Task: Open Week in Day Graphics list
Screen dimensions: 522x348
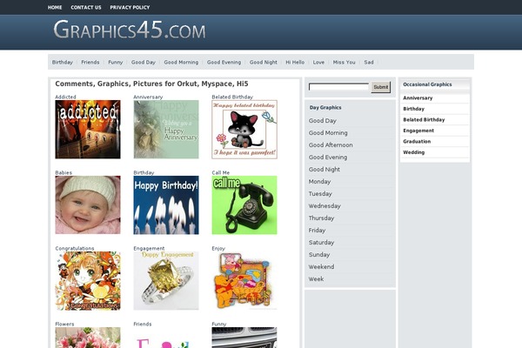Action: coord(316,279)
